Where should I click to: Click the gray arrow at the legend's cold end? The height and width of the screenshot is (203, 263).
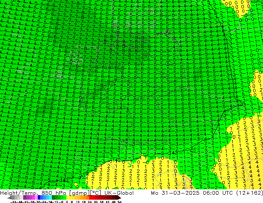coord(9,198)
